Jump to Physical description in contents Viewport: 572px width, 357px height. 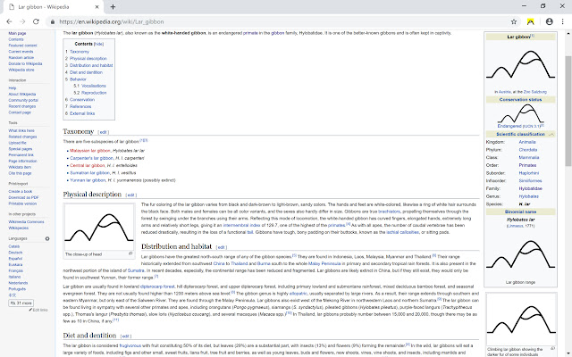click(88, 59)
